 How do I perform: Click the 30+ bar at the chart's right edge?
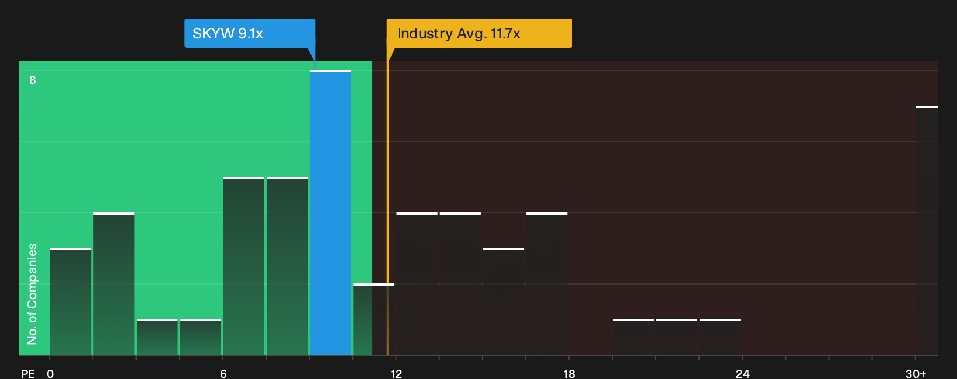tap(927, 230)
